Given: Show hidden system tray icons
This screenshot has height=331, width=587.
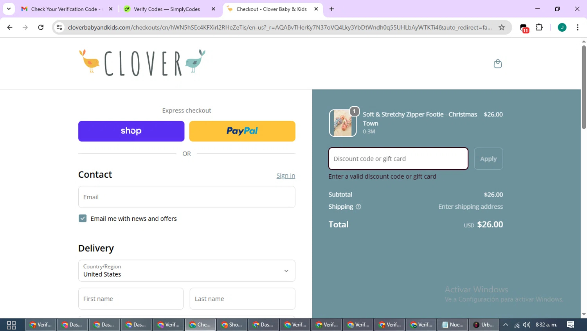Looking at the screenshot, I should click(x=506, y=325).
